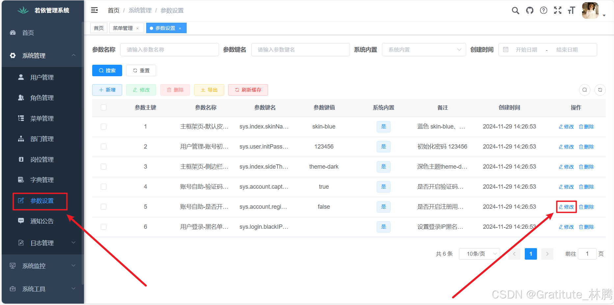614x305 pixels.
Task: Focus the 参数名称 input field
Action: pyautogui.click(x=170, y=50)
